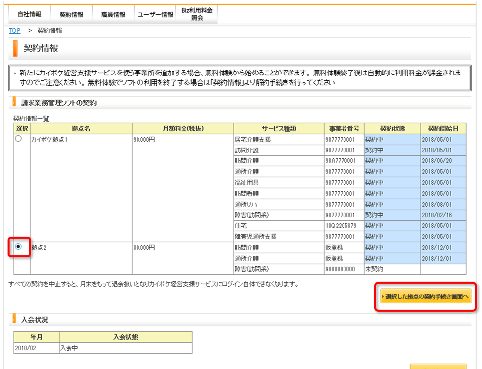This screenshot has height=369, width=482.
Task: Click the 30,000円 monthly fee cell
Action: [183, 258]
